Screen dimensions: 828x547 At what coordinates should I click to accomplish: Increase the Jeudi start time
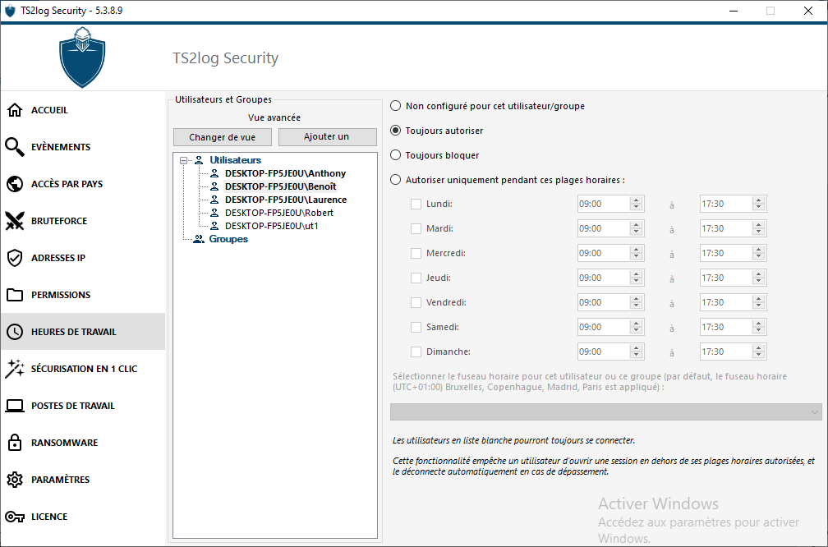637,274
